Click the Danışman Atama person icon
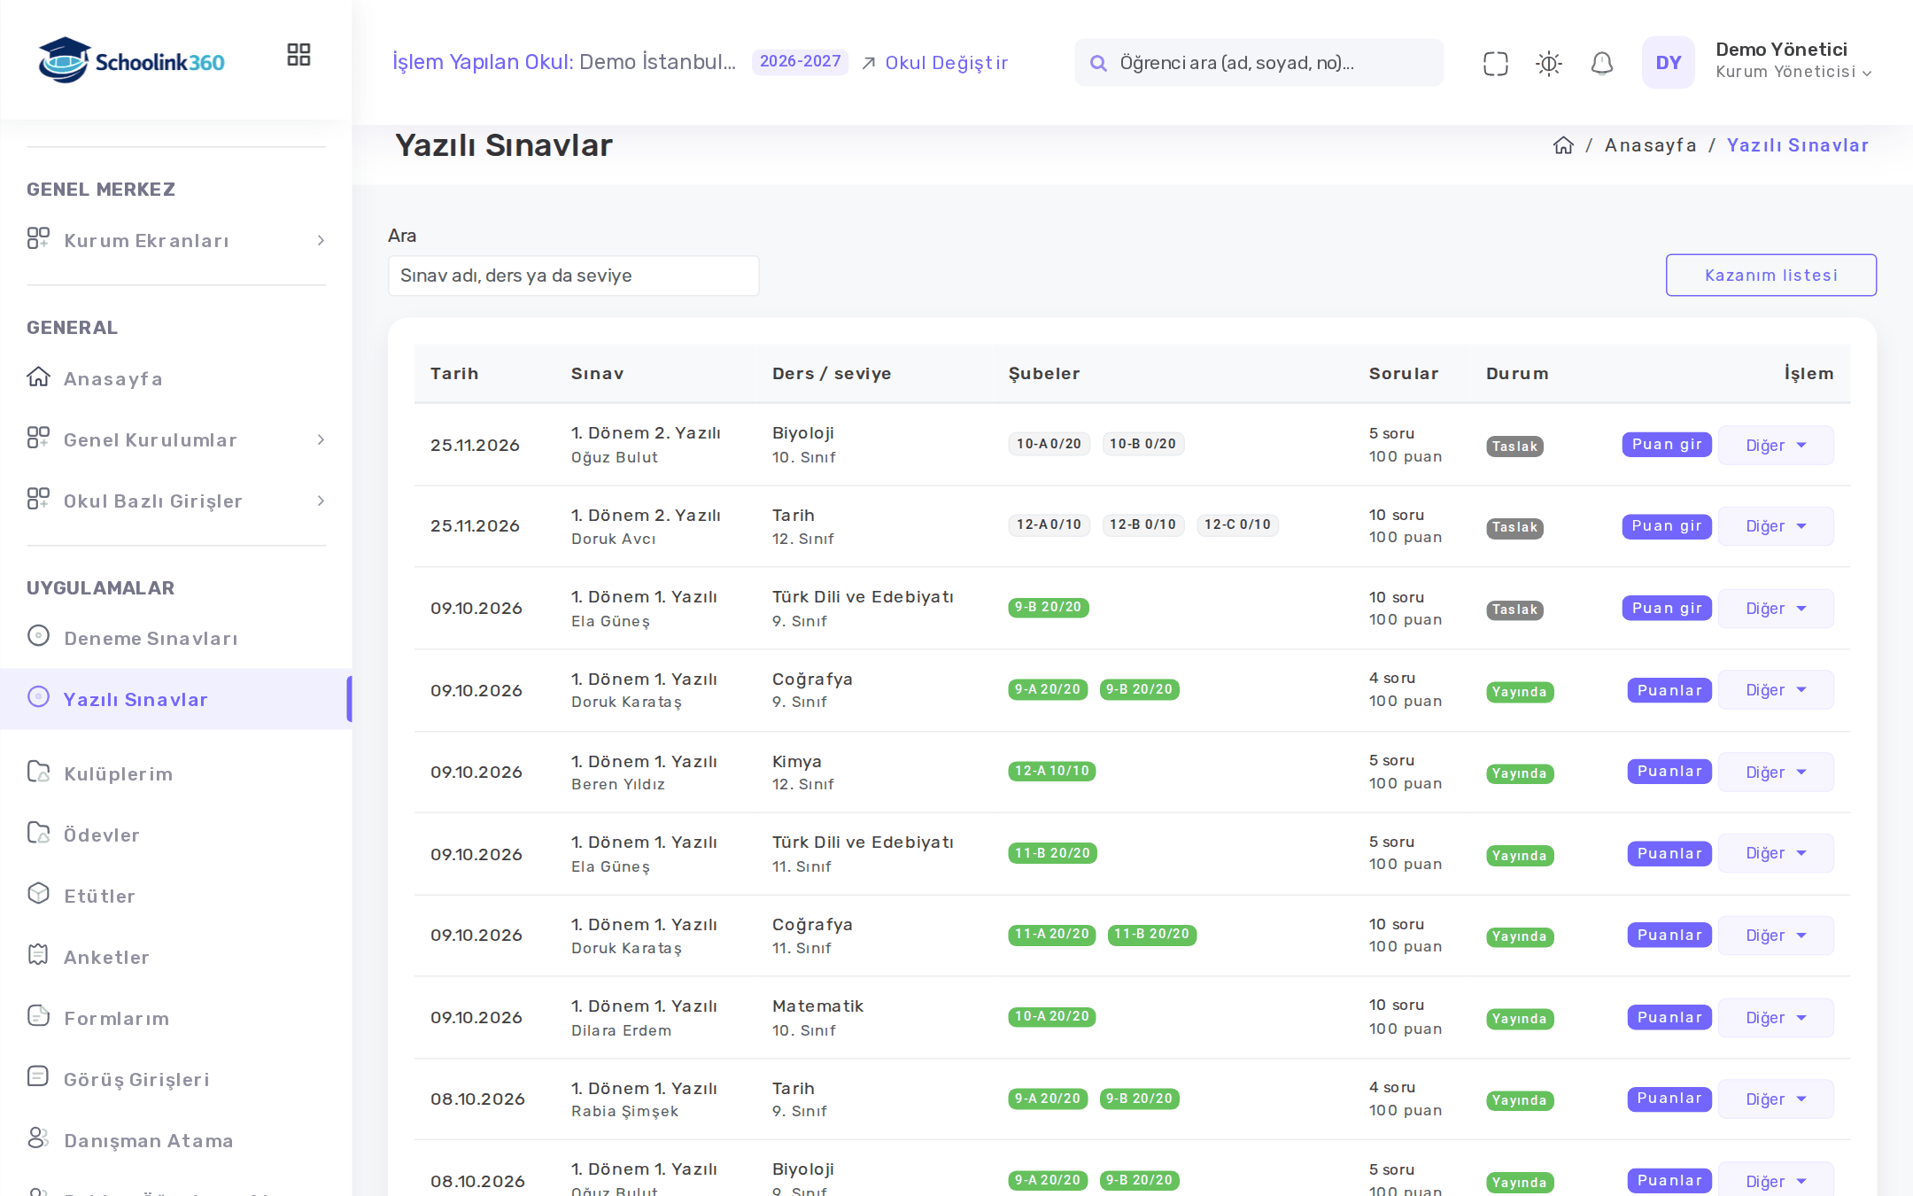This screenshot has height=1196, width=1913. pyautogui.click(x=38, y=1138)
